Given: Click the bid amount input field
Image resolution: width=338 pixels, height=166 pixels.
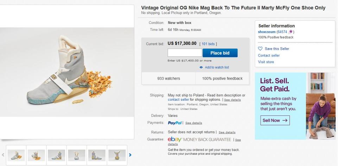Looking at the screenshot, I should [185, 53].
